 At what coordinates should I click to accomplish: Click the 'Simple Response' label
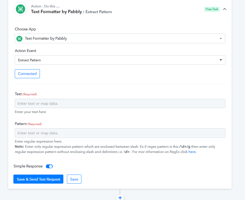point(28,166)
